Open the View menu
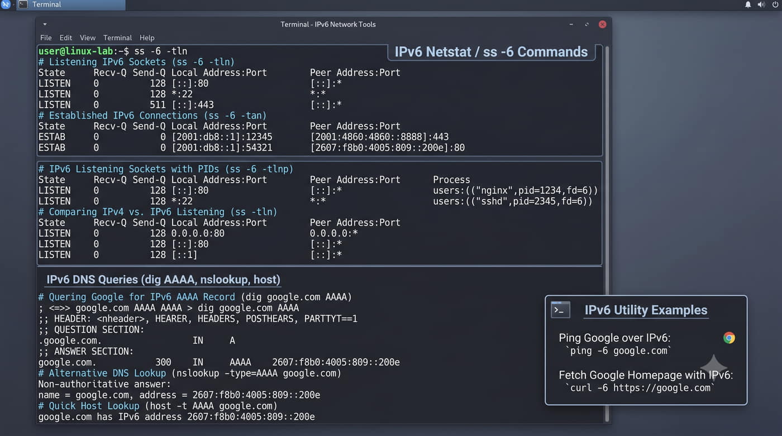Image resolution: width=782 pixels, height=436 pixels. tap(88, 38)
